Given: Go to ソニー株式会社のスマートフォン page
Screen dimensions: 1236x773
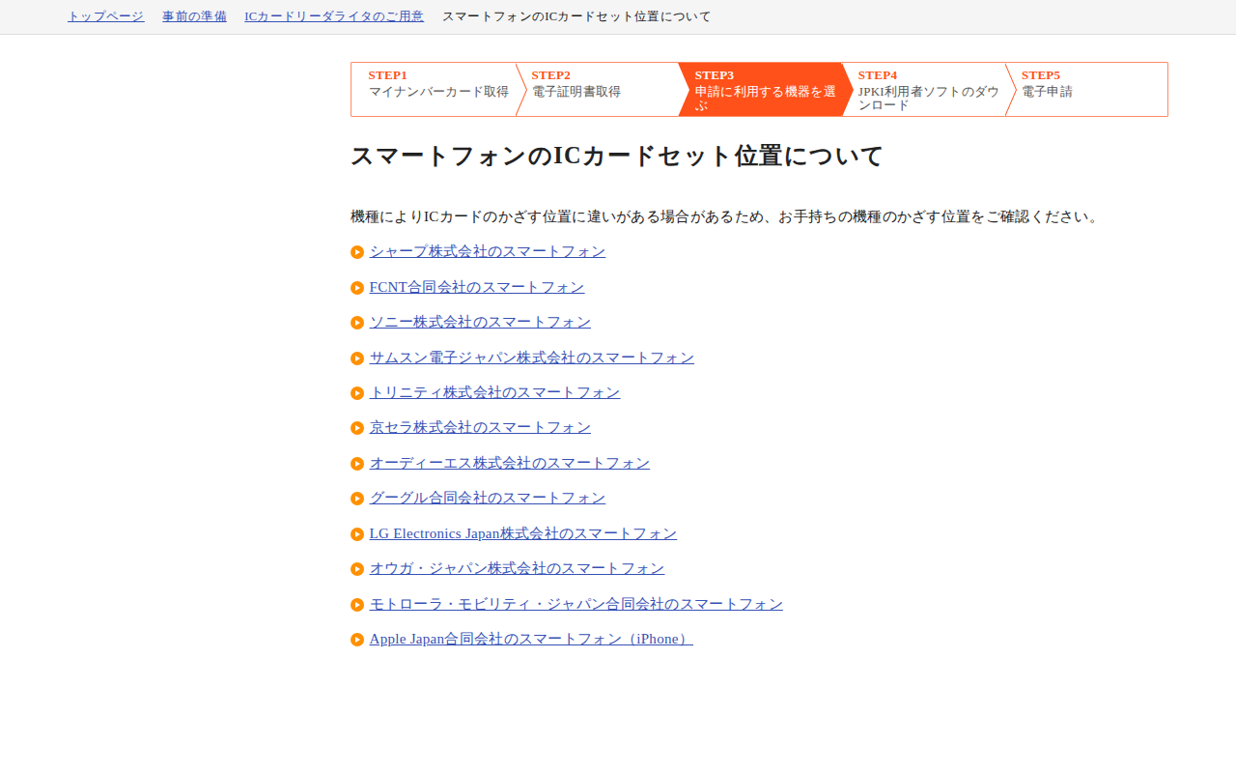Looking at the screenshot, I should [x=480, y=322].
